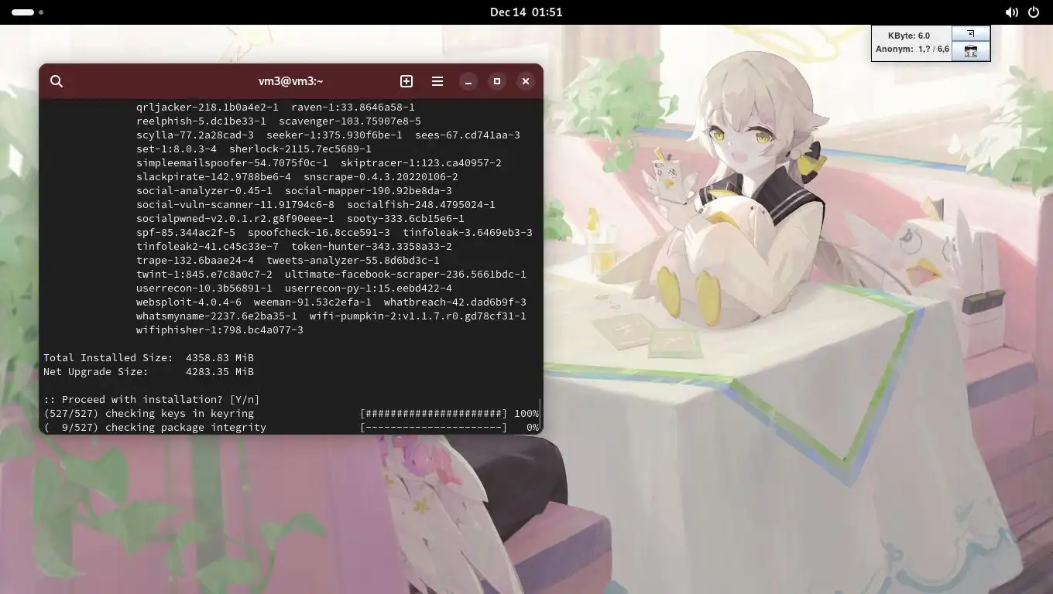
Task: Click package qrljacker-218.1b0a4e2-1
Action: click(208, 108)
